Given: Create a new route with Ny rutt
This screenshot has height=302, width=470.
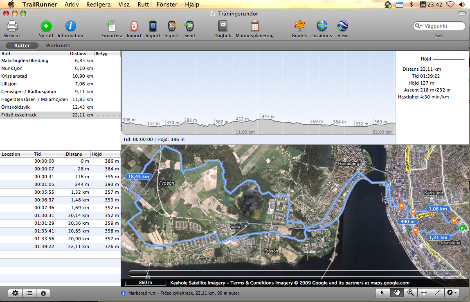Looking at the screenshot, I should (x=46, y=27).
